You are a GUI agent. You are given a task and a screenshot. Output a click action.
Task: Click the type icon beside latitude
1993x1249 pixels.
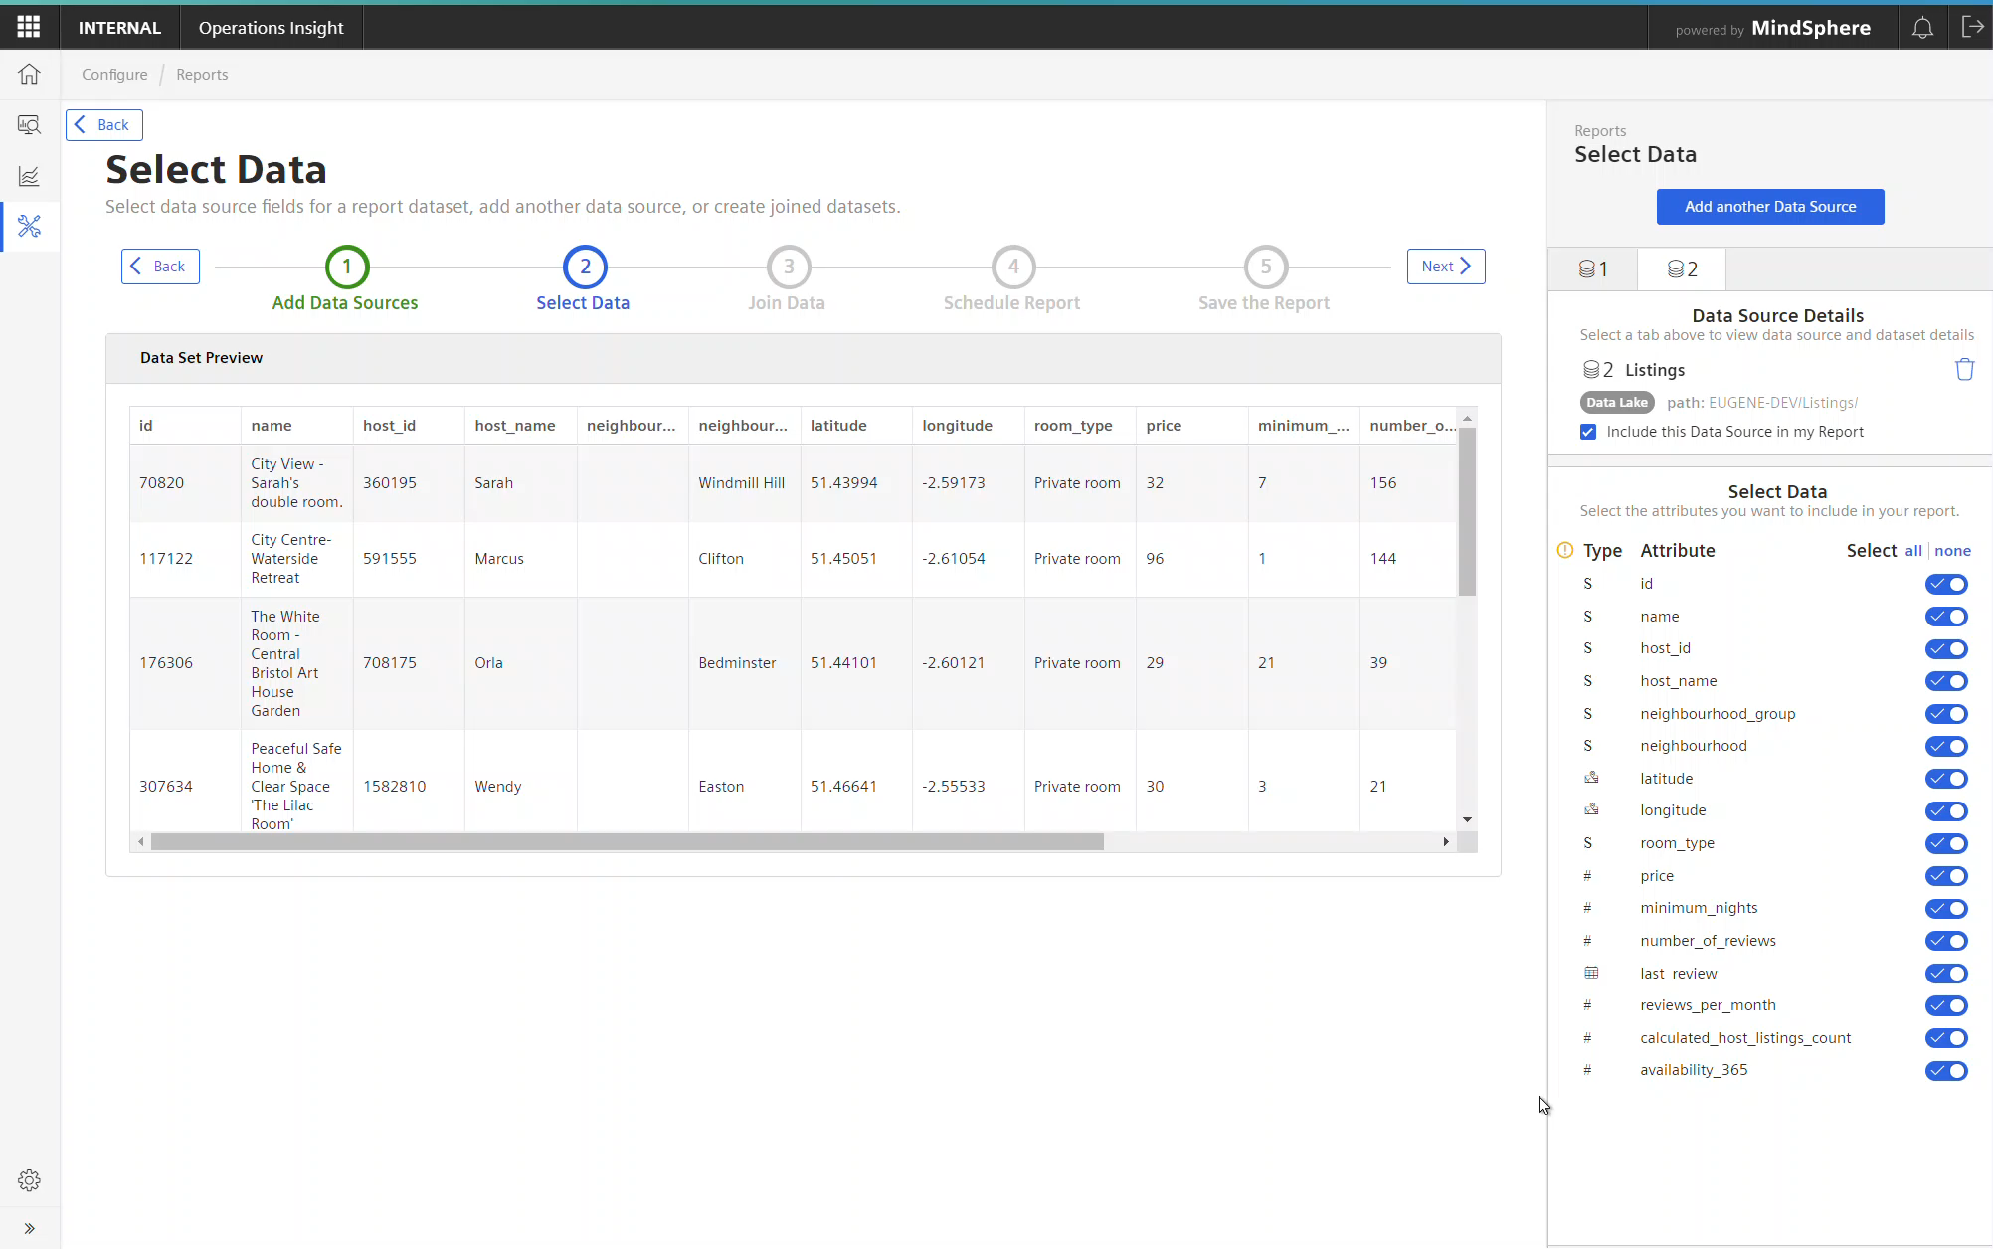tap(1591, 778)
